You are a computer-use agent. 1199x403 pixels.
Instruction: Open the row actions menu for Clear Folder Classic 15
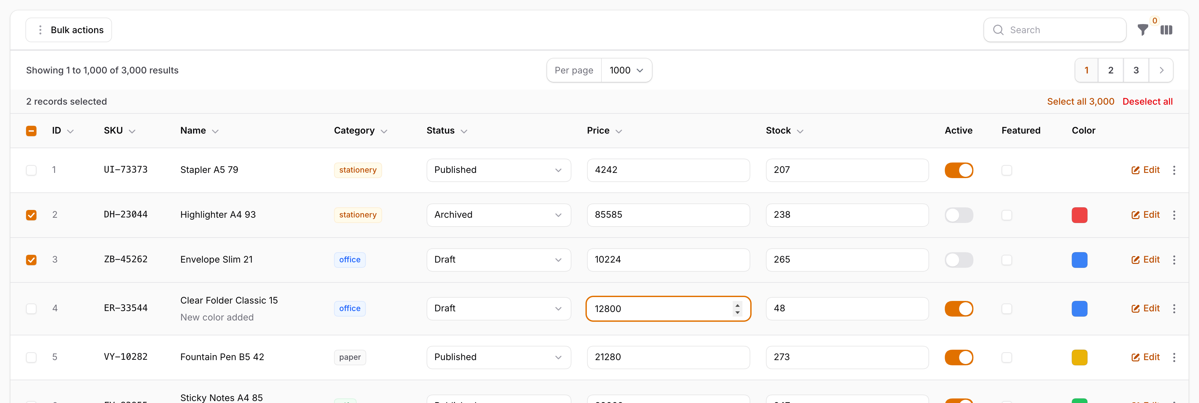coord(1174,309)
